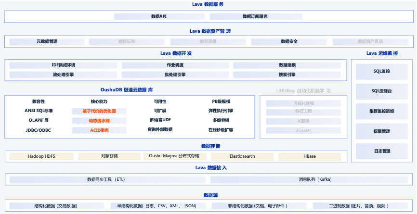Select the 特征工程 box
417x214 pixels.
[x=303, y=112]
